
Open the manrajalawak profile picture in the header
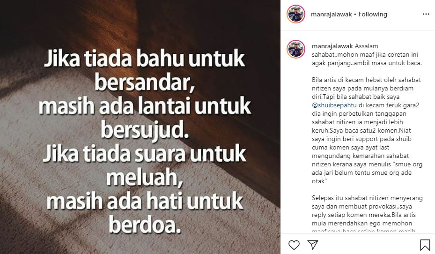click(x=296, y=14)
